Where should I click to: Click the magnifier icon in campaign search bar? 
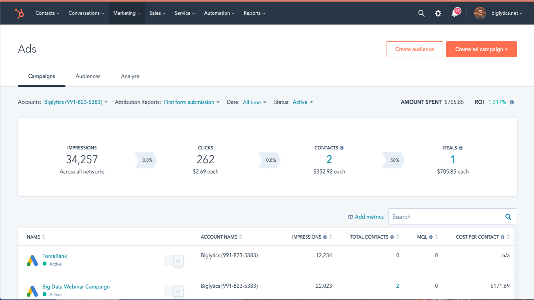508,216
